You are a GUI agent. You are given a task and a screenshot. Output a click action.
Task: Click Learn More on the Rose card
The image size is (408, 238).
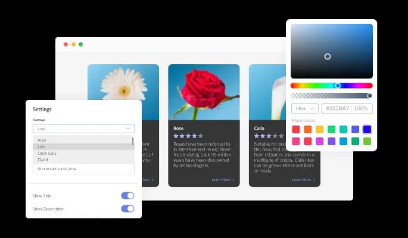pos(223,179)
